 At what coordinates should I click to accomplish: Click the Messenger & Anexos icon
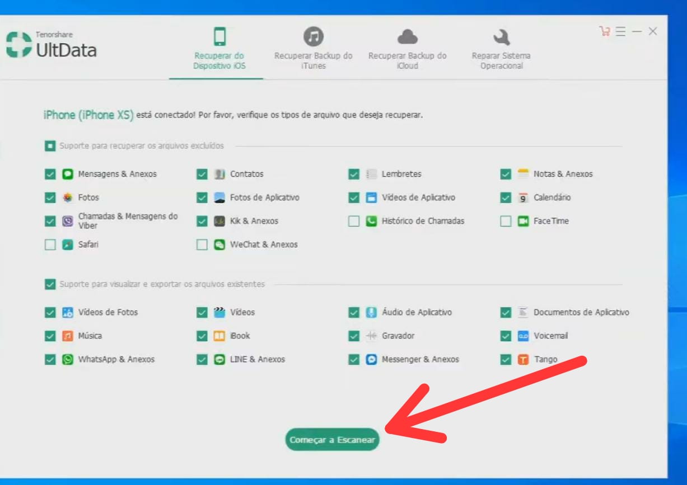371,360
